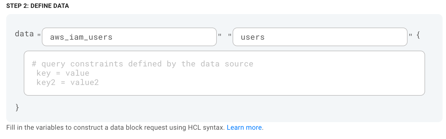Click the aws_iam_users data source type field
The height and width of the screenshot is (139, 446).
(x=129, y=37)
